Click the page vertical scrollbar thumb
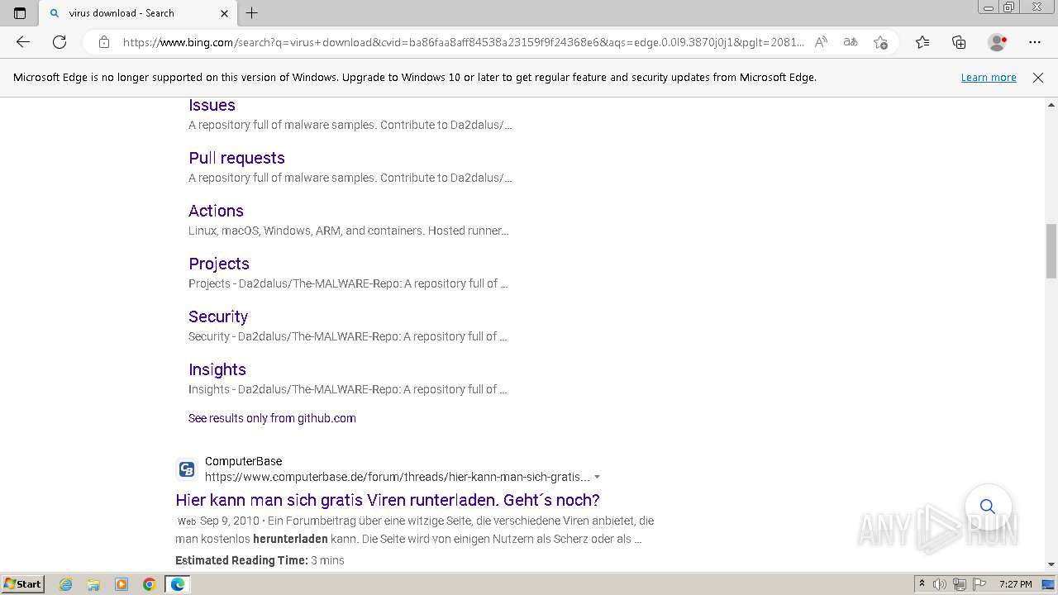Viewport: 1058px width, 595px height. click(x=1051, y=250)
